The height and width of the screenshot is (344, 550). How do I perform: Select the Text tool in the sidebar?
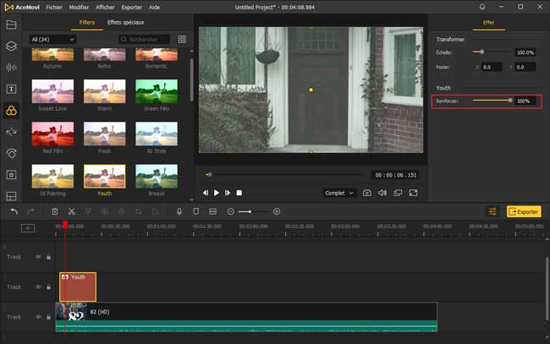tap(11, 89)
